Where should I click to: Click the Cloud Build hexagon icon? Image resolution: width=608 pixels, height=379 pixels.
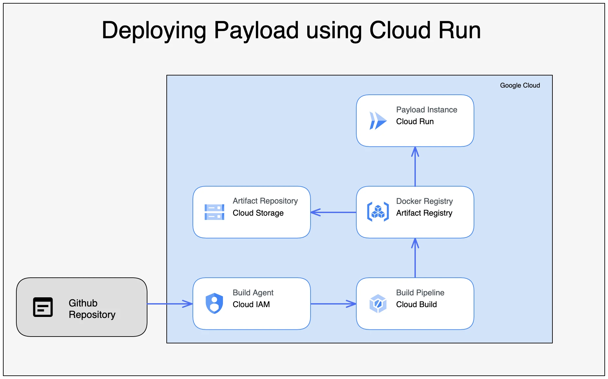click(x=378, y=304)
